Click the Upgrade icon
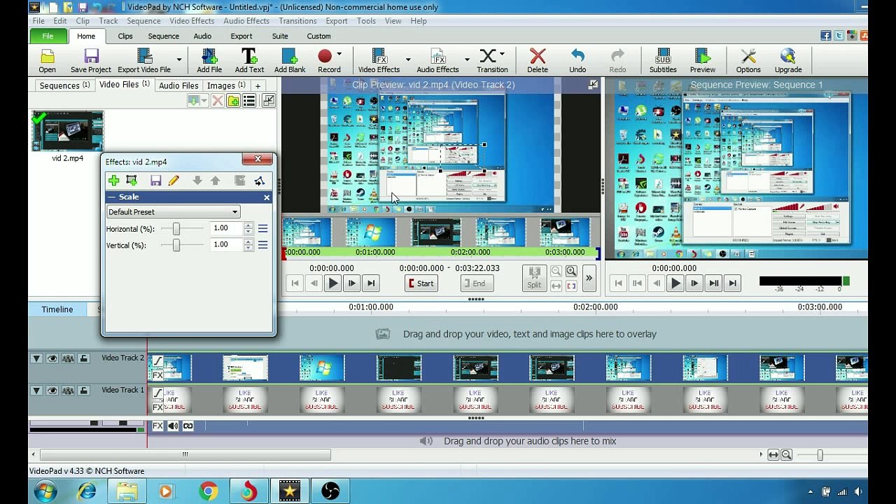Screen dimensions: 896x504 [x=788, y=61]
